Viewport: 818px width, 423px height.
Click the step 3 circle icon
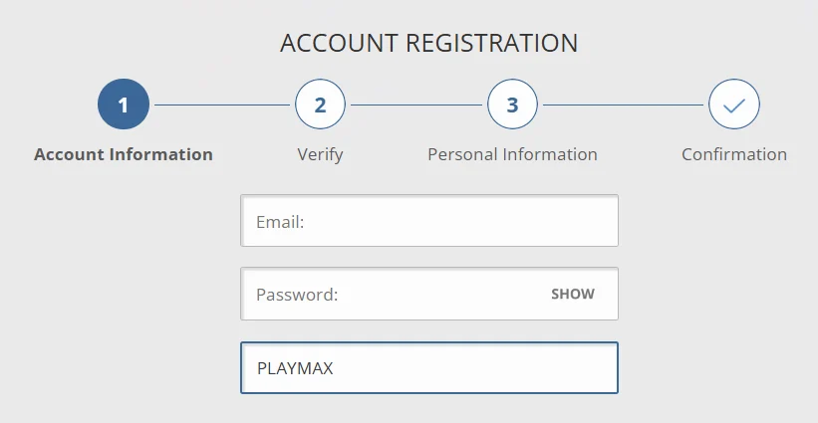(512, 105)
